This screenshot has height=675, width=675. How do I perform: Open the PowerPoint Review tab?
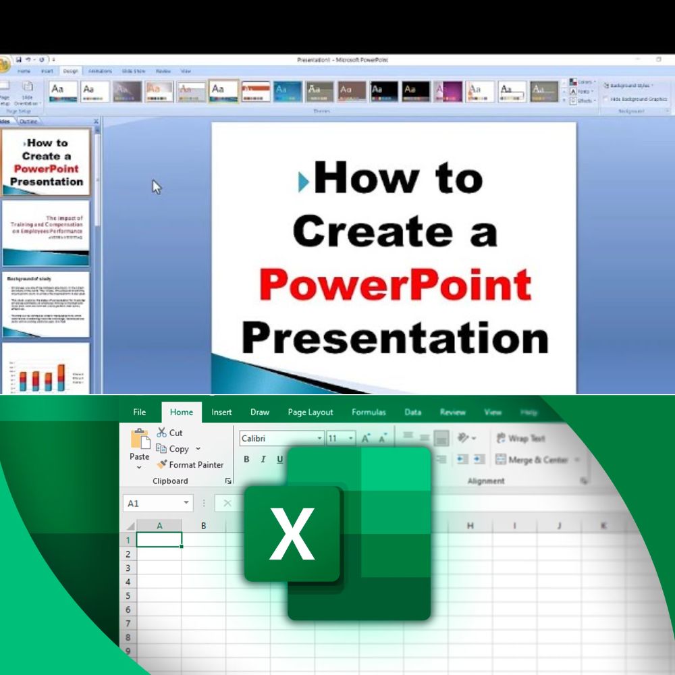point(163,71)
